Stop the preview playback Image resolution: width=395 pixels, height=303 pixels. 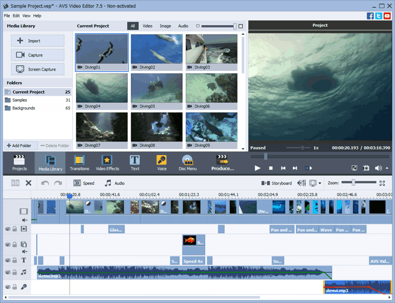tap(271, 168)
